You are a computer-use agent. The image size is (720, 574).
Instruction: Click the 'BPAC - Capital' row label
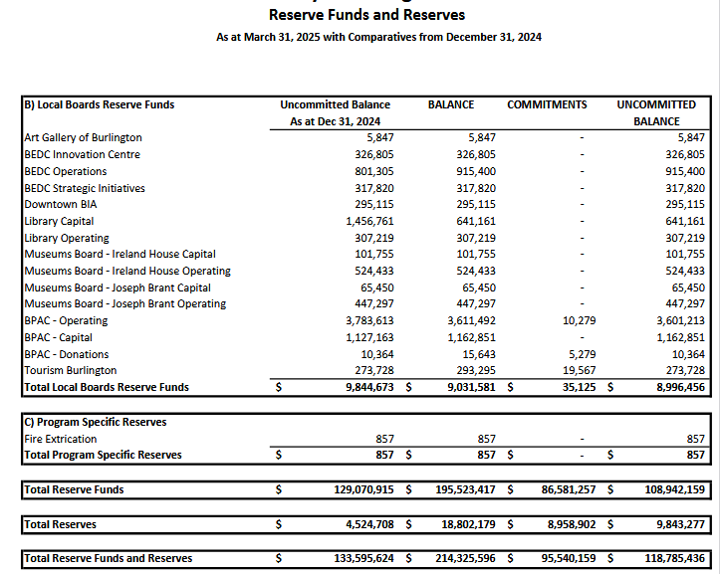coord(59,337)
